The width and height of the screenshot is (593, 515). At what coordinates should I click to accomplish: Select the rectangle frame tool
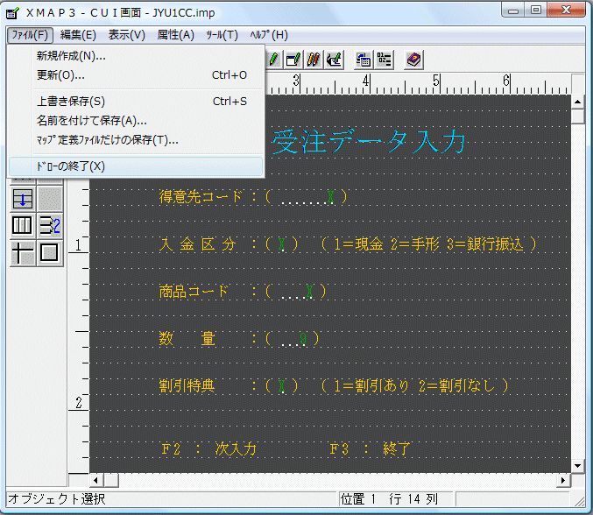tap(50, 252)
